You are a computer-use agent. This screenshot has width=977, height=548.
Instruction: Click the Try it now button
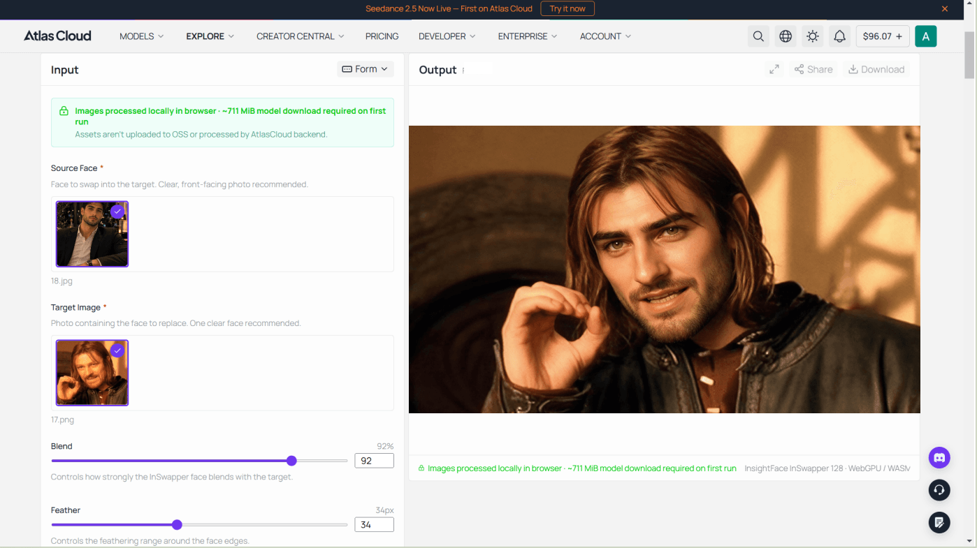567,8
